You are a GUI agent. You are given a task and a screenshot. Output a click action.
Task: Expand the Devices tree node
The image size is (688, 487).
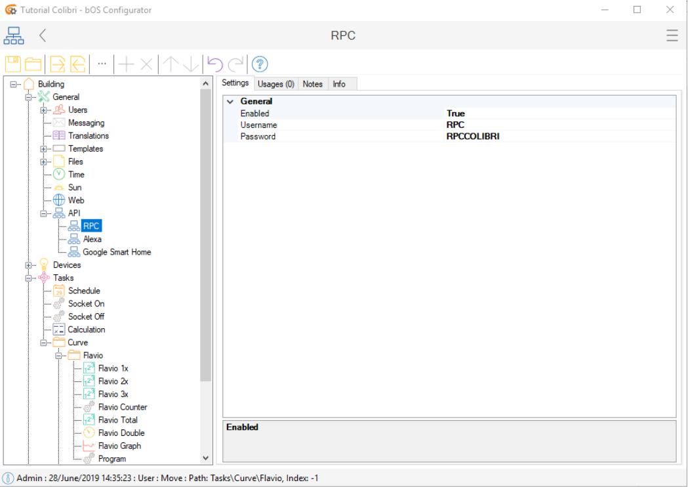28,265
